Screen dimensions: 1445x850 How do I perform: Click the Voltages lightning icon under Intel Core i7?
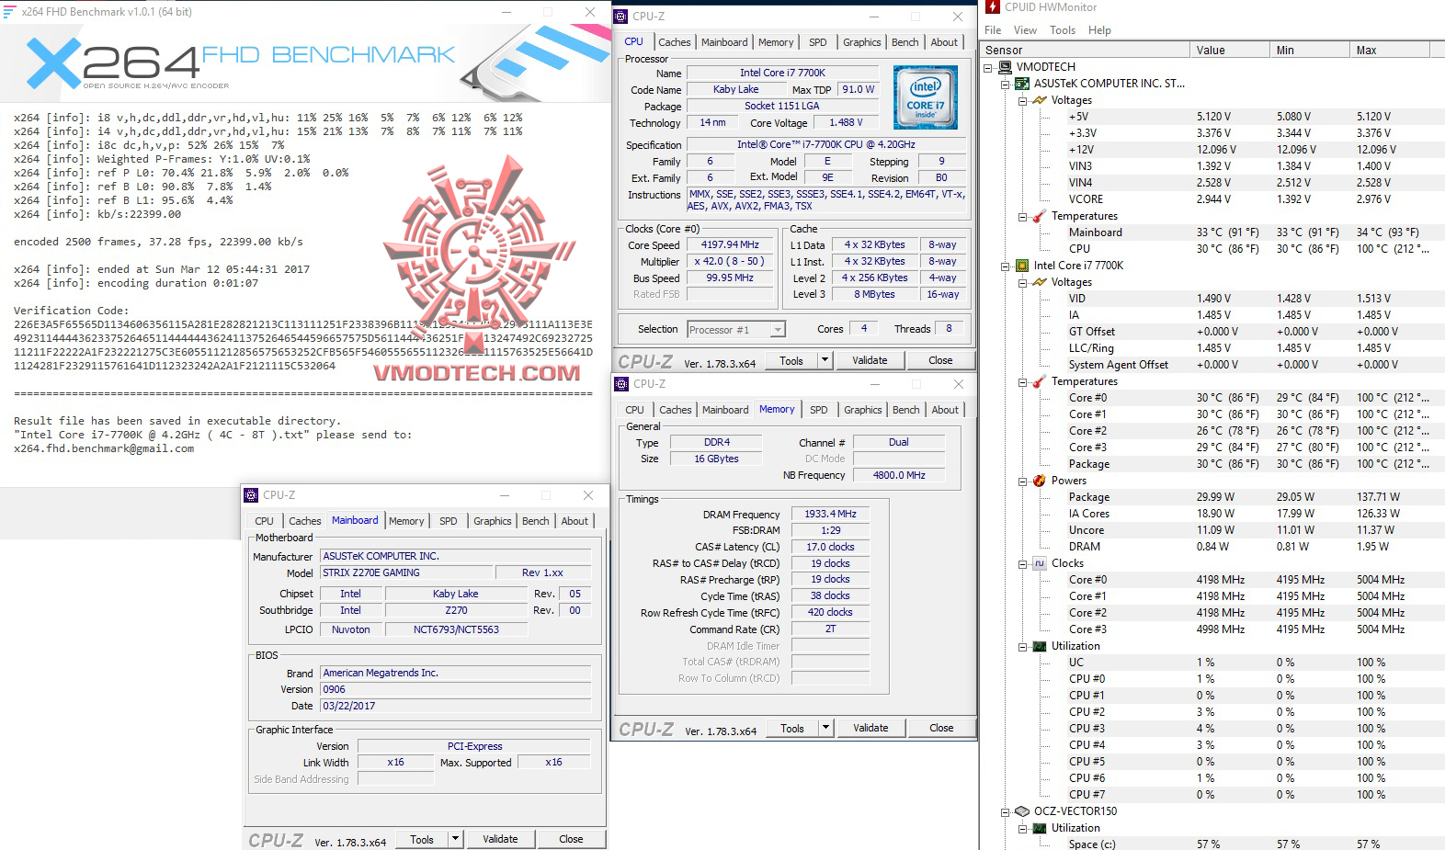coord(1039,282)
